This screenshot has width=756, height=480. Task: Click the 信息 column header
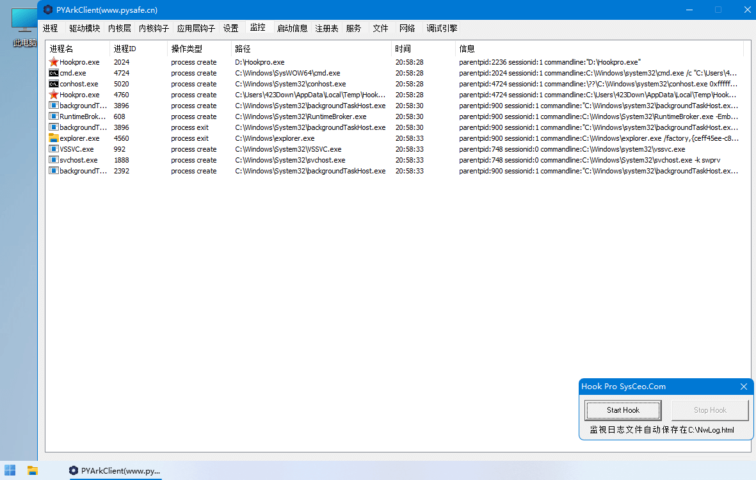[x=599, y=49]
